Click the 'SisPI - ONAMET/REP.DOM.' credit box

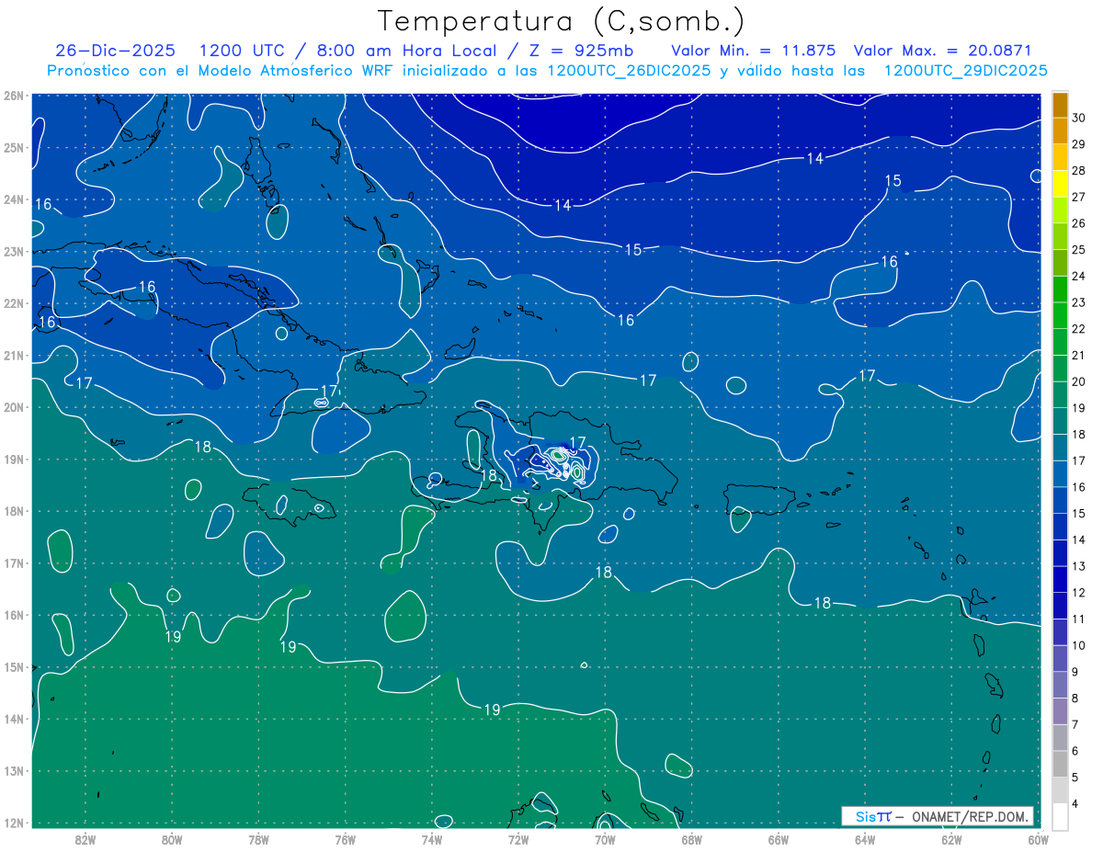pyautogui.click(x=938, y=816)
